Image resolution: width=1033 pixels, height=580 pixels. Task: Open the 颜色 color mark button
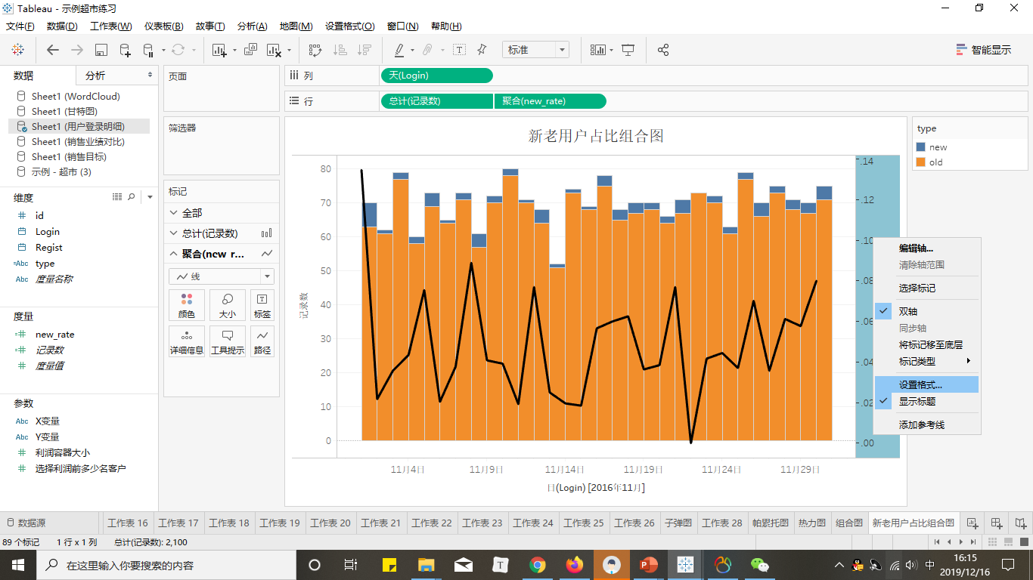coord(187,305)
